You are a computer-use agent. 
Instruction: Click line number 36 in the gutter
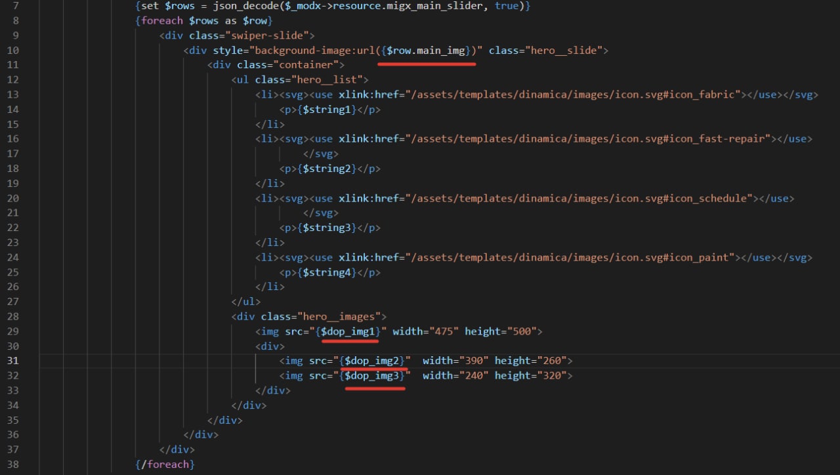click(x=13, y=434)
